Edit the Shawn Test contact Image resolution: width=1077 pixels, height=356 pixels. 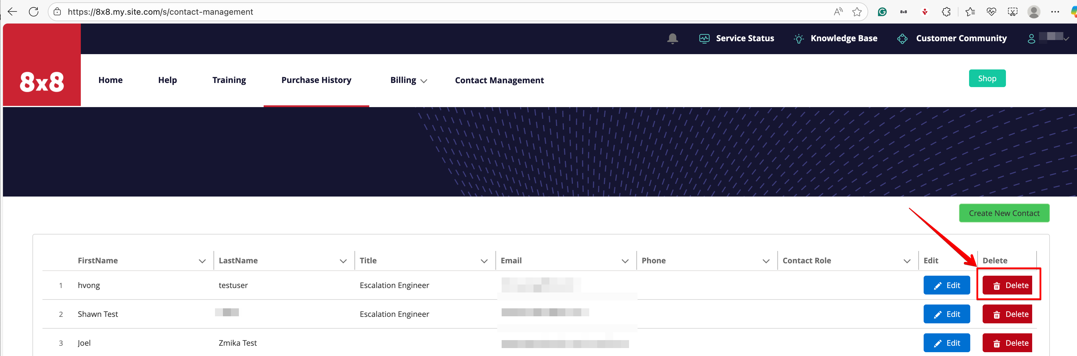(947, 314)
